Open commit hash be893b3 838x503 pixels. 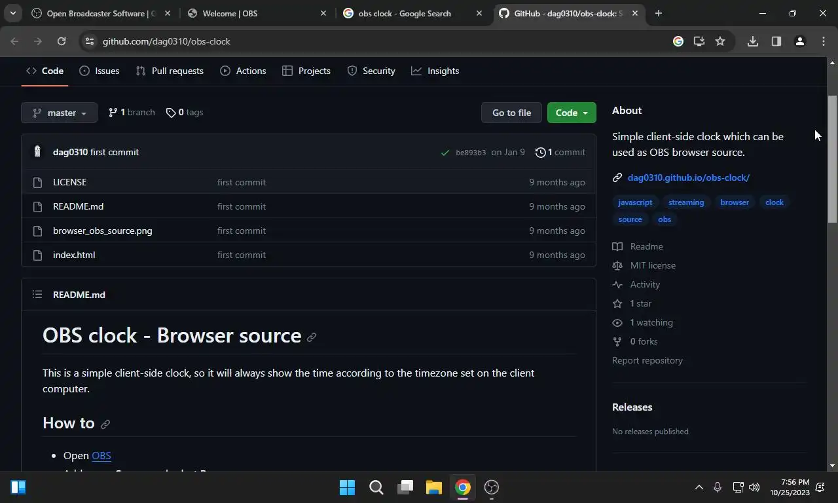tap(471, 153)
